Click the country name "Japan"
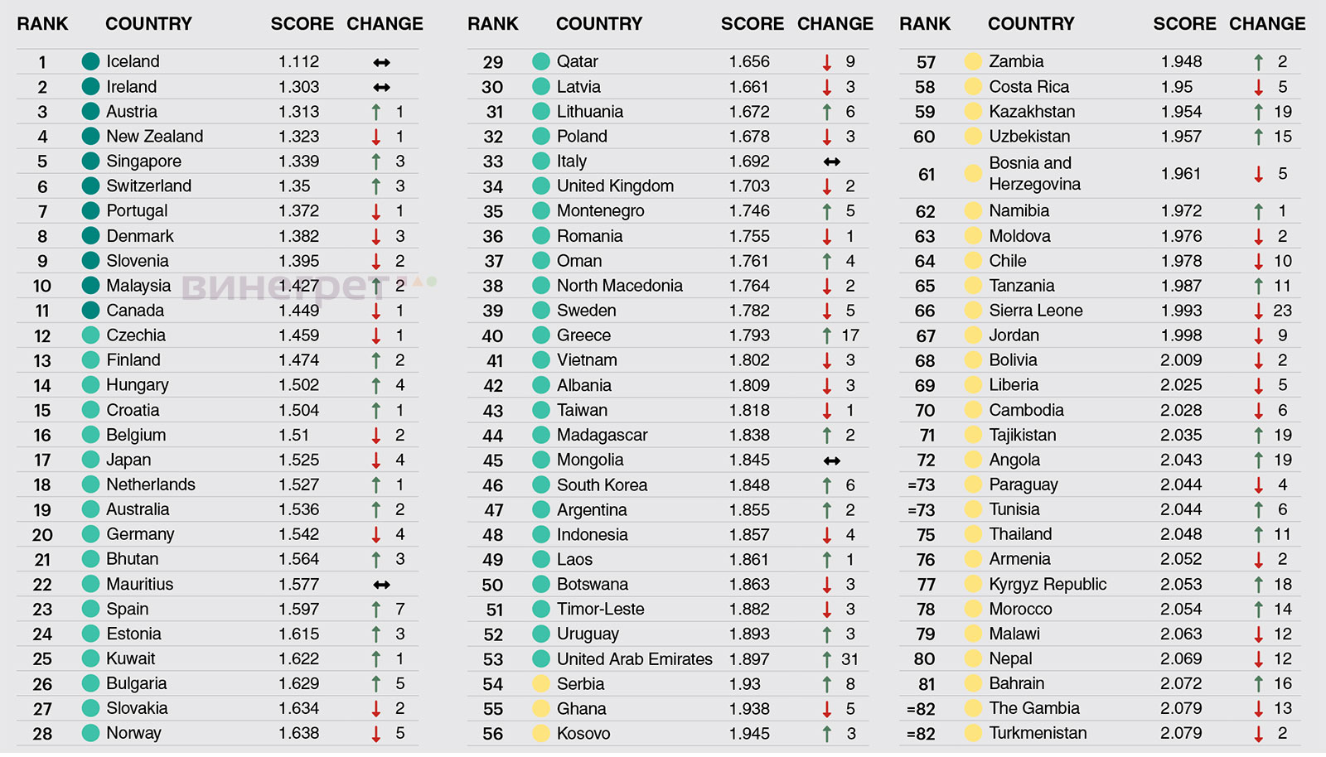This screenshot has width=1326, height=757. click(x=128, y=460)
